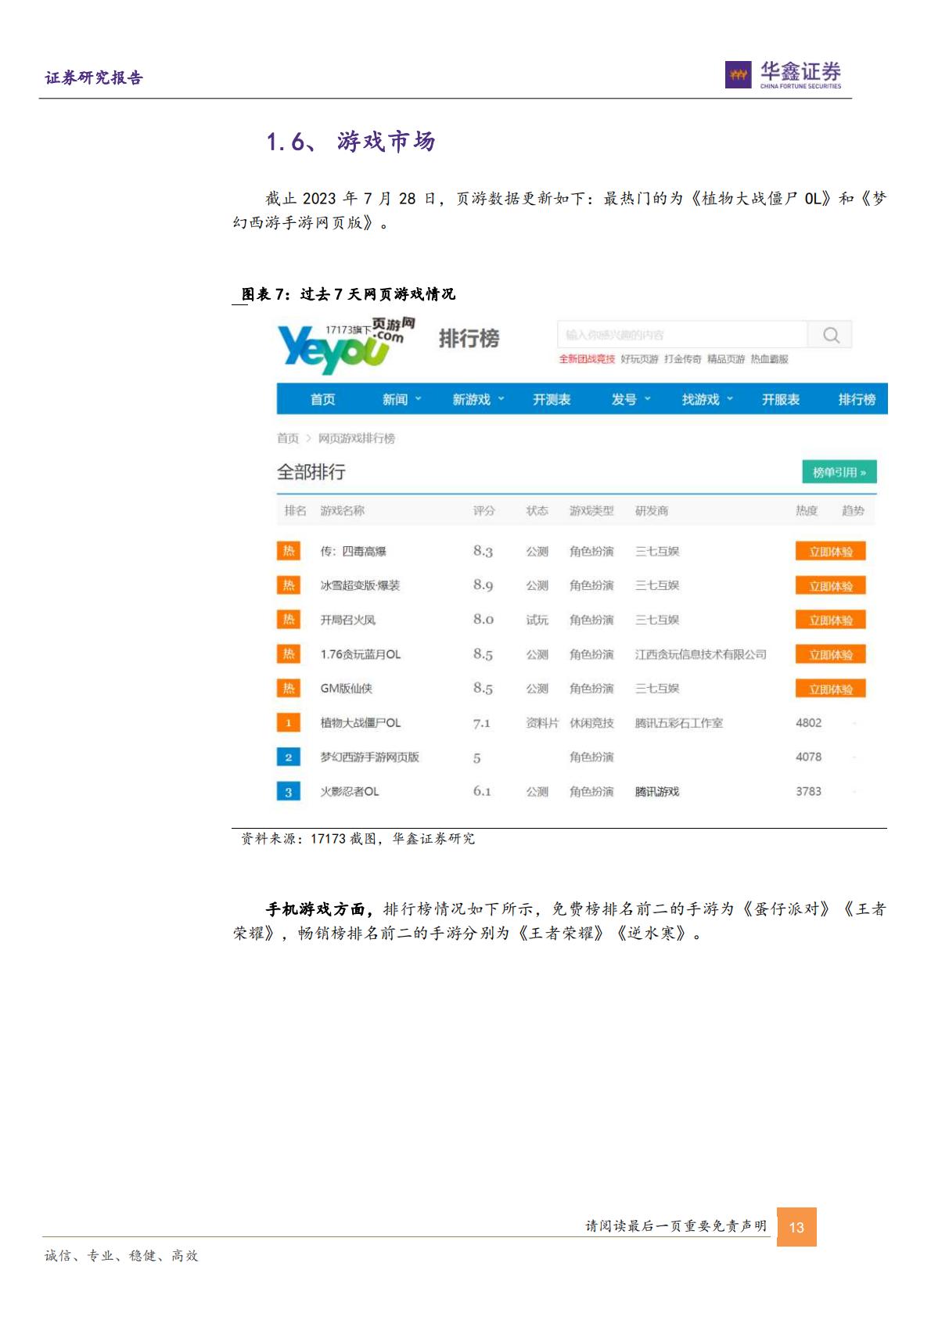
Task: Open game 冰雪超变版-爆装
Action: (360, 586)
